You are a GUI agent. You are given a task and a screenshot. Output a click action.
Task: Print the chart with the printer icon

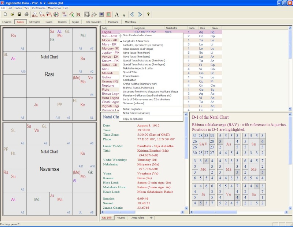coord(26,14)
